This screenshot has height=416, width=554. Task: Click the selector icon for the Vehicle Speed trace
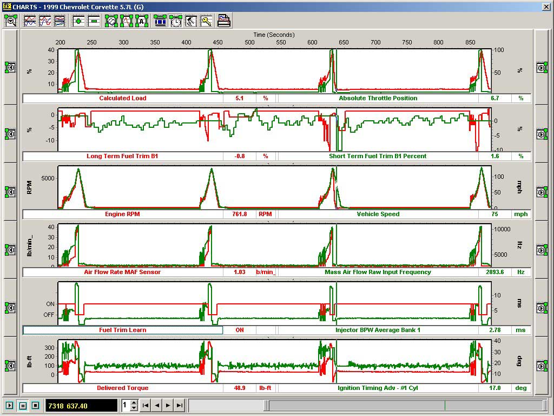(542, 192)
